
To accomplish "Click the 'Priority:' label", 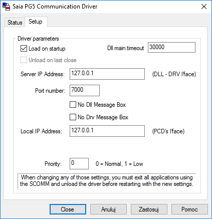I will (x=53, y=164).
